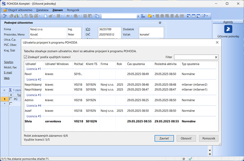244x161 pixels.
Task: Open the Databáza menu
Action: [x=42, y=10]
